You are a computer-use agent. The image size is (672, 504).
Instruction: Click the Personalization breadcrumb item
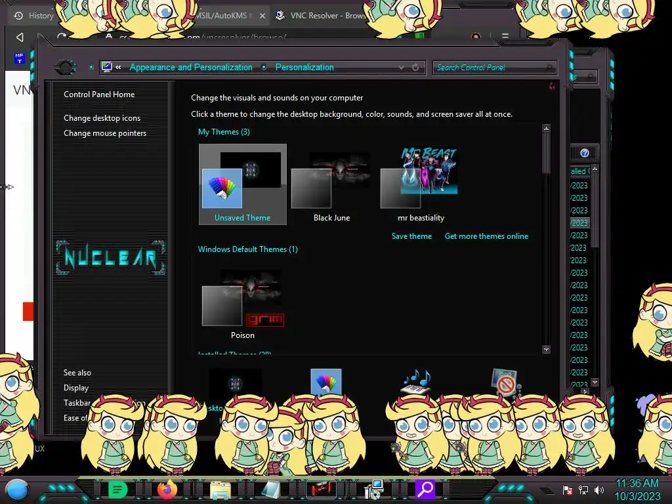pyautogui.click(x=304, y=68)
